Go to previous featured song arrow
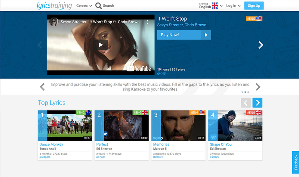The height and width of the screenshot is (177, 299). click(40, 45)
